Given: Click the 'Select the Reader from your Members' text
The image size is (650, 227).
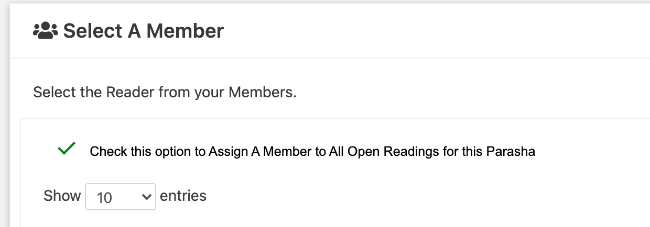Looking at the screenshot, I should point(165,93).
